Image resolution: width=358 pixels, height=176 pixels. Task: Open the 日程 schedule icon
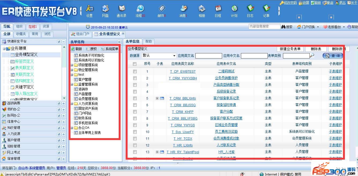(x=218, y=11)
